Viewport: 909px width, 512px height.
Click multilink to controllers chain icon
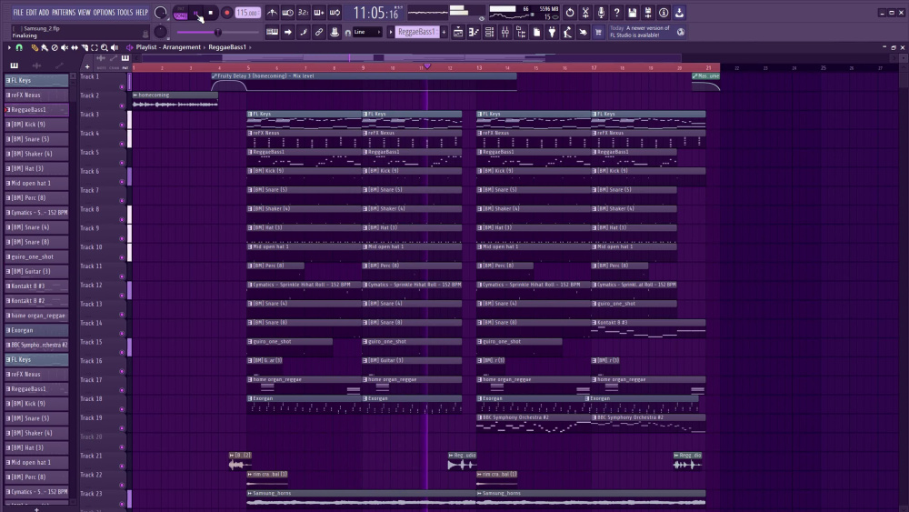point(319,33)
